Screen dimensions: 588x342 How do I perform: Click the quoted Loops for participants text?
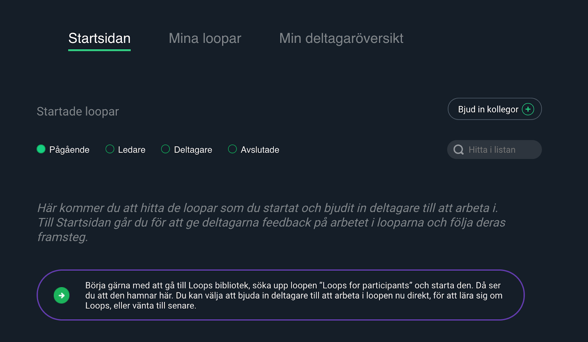366,285
